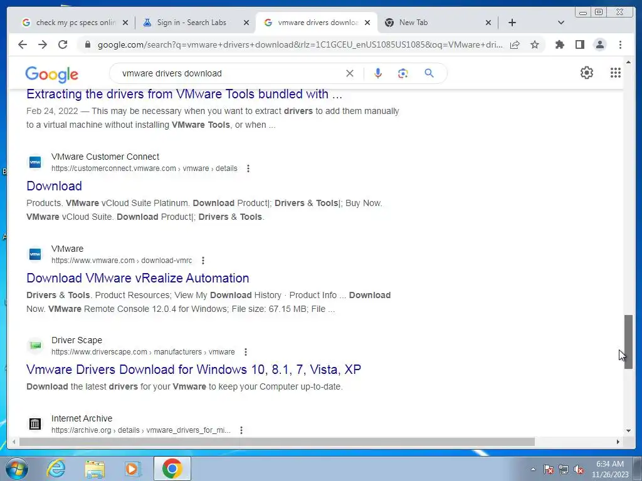The height and width of the screenshot is (481, 642).
Task: Toggle the Chrome side panel
Action: coord(580,44)
